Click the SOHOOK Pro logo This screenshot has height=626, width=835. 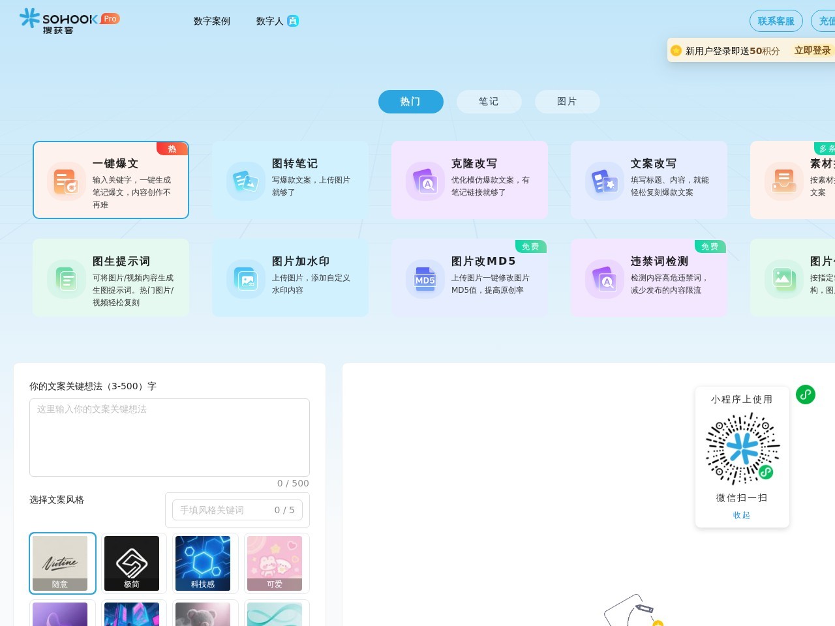tap(69, 21)
